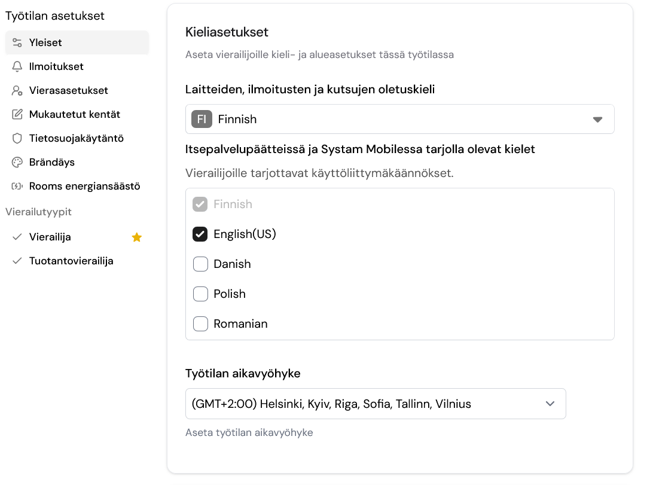The height and width of the screenshot is (485, 647).
Task: Click the battery icon beside Rooms energiansäästö
Action: [x=17, y=186]
